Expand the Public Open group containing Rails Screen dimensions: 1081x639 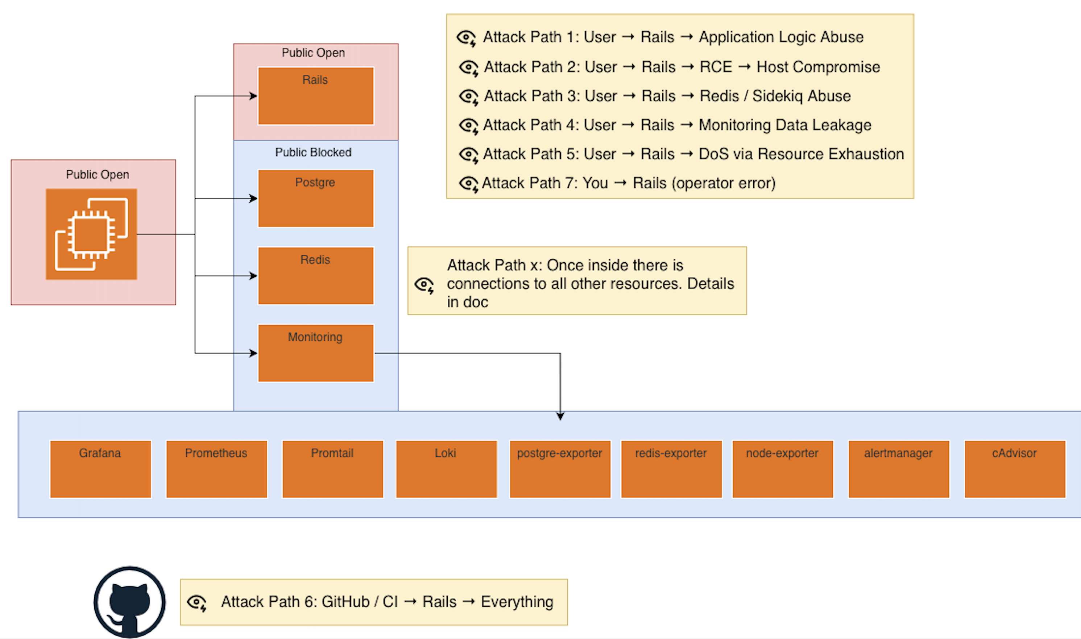(x=313, y=53)
